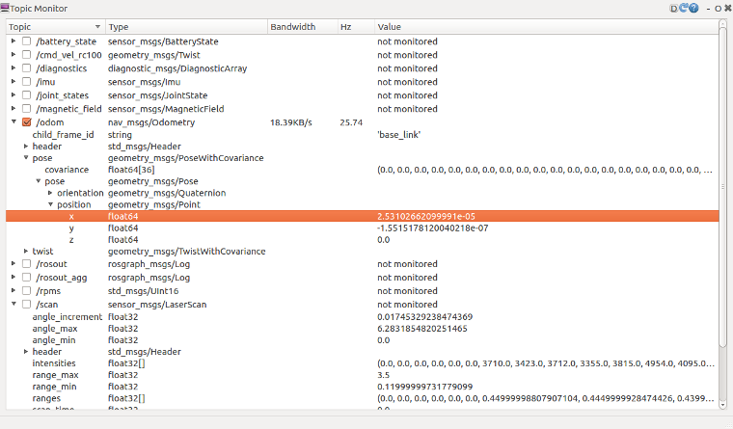The height and width of the screenshot is (429, 733).
Task: Expand the twist field under /odom
Action: click(26, 251)
